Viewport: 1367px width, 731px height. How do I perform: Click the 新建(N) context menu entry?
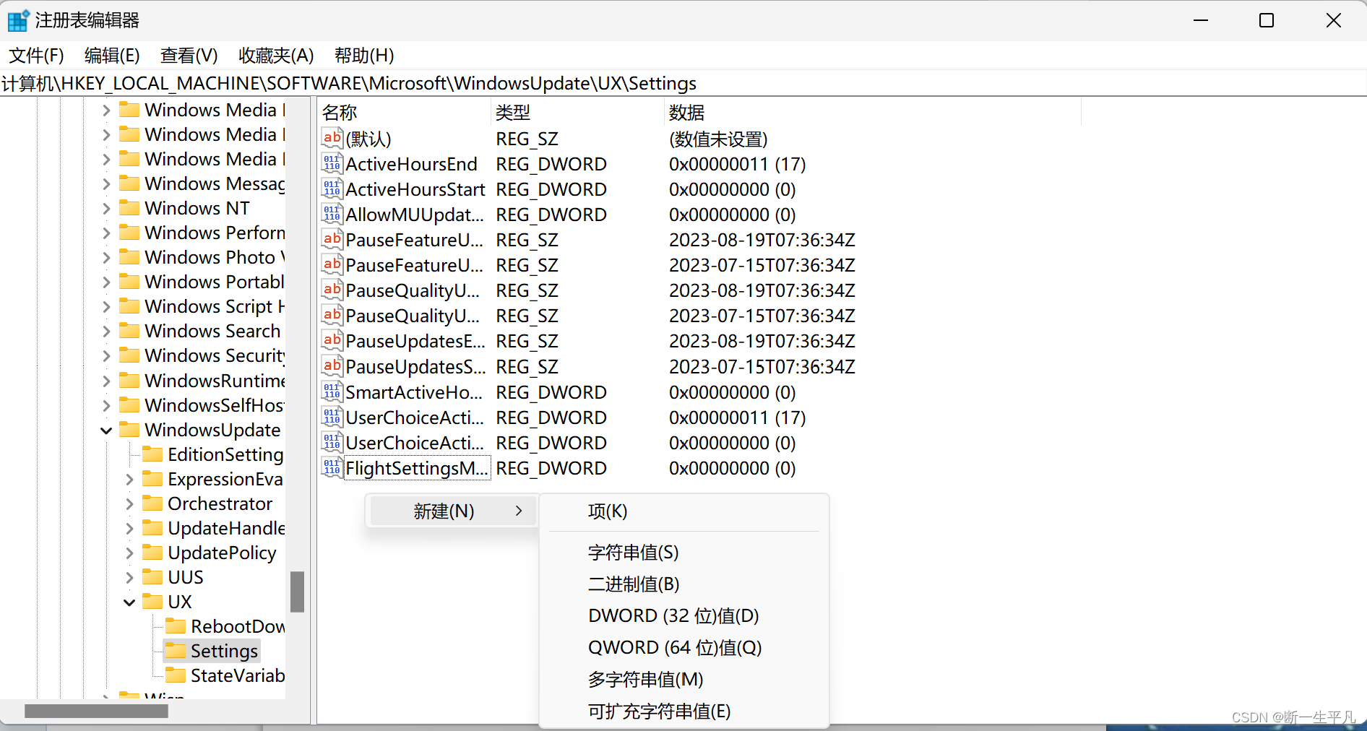452,511
